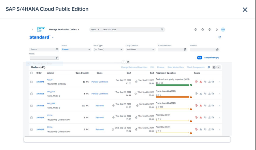Go back with the shell back arrow
The height and width of the screenshot is (150, 256).
(x=32, y=30)
